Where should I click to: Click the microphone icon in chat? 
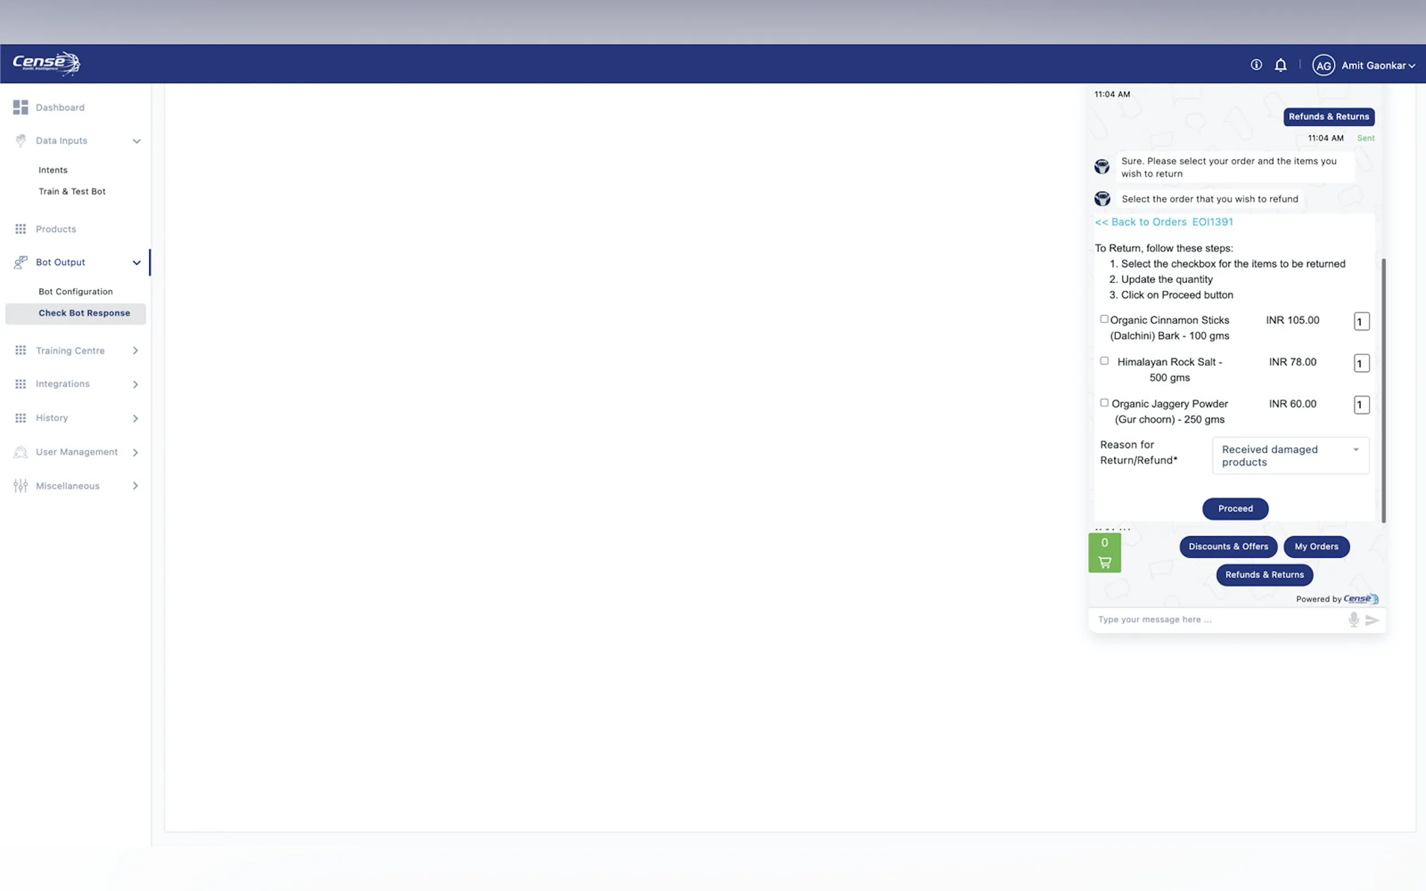[1354, 619]
